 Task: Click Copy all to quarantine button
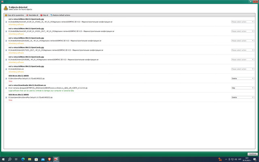pyautogui.click(x=15, y=15)
